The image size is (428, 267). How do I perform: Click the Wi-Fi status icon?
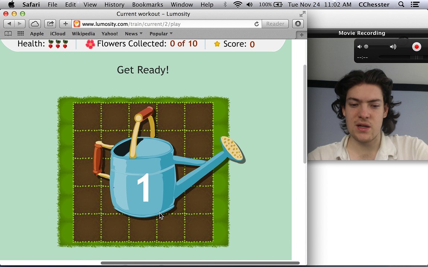tap(238, 4)
